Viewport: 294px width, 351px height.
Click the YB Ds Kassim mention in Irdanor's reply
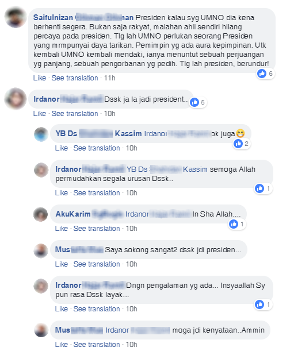click(167, 169)
